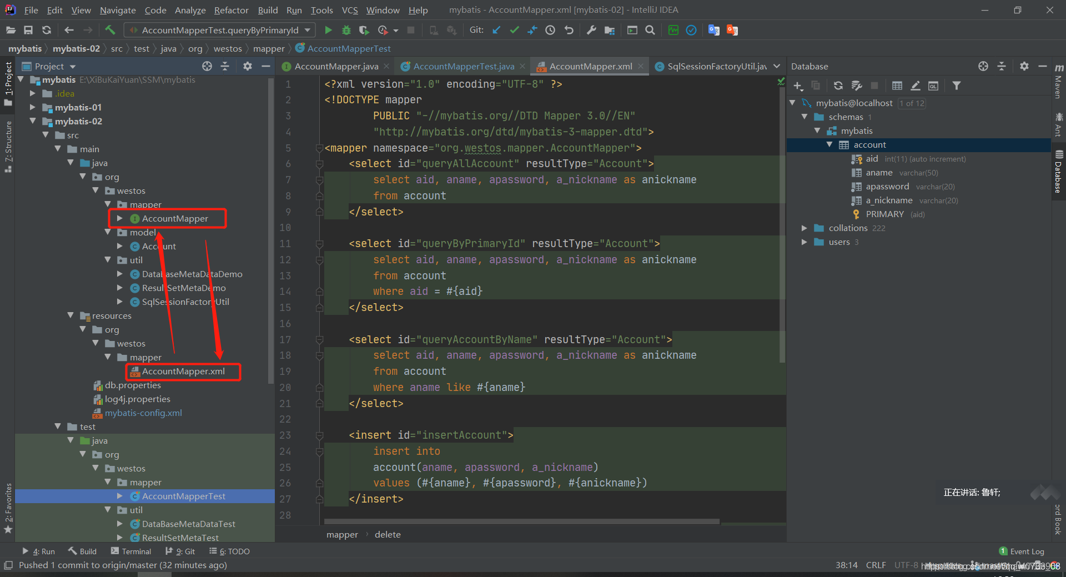This screenshot has height=577, width=1066.
Task: Collapse the resources folder
Action: click(x=71, y=315)
